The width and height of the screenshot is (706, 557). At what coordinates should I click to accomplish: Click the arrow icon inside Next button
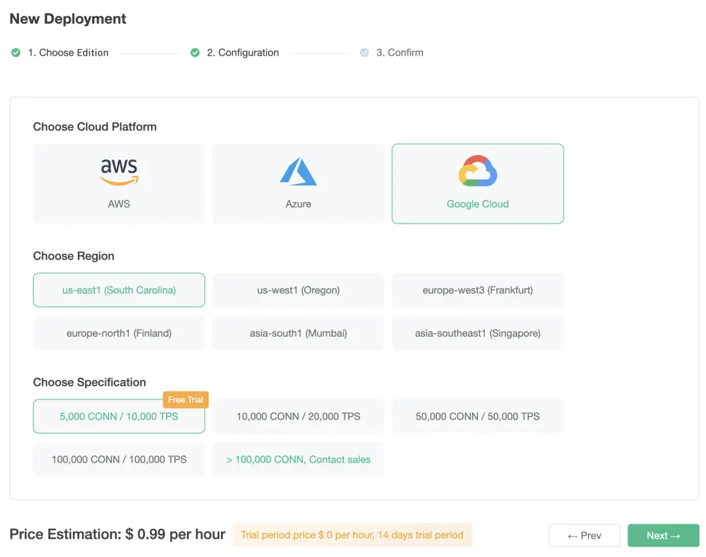(674, 535)
